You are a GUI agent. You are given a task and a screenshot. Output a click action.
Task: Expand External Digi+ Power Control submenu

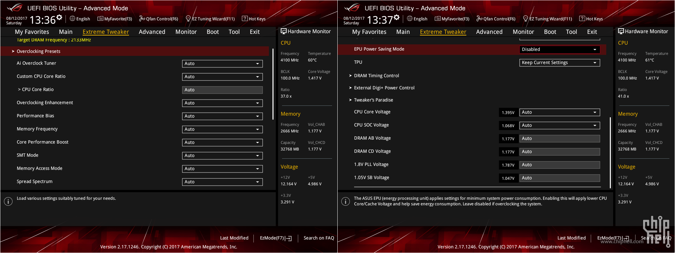pos(384,88)
